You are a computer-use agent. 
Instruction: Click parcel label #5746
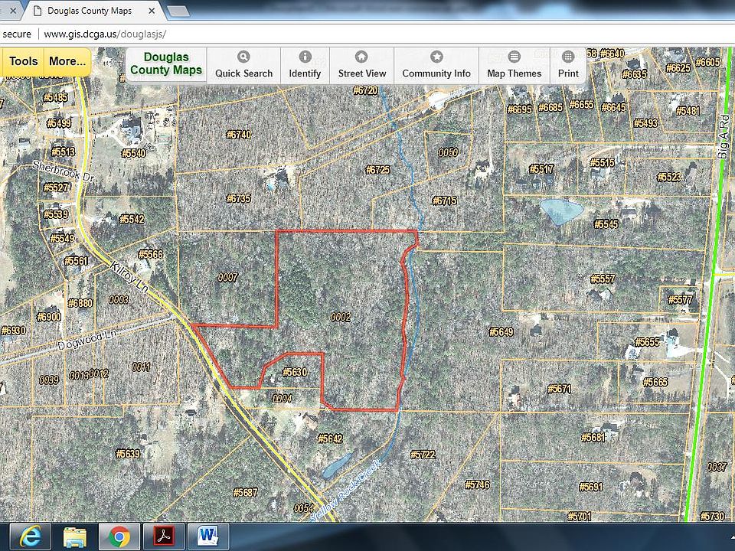click(x=477, y=484)
